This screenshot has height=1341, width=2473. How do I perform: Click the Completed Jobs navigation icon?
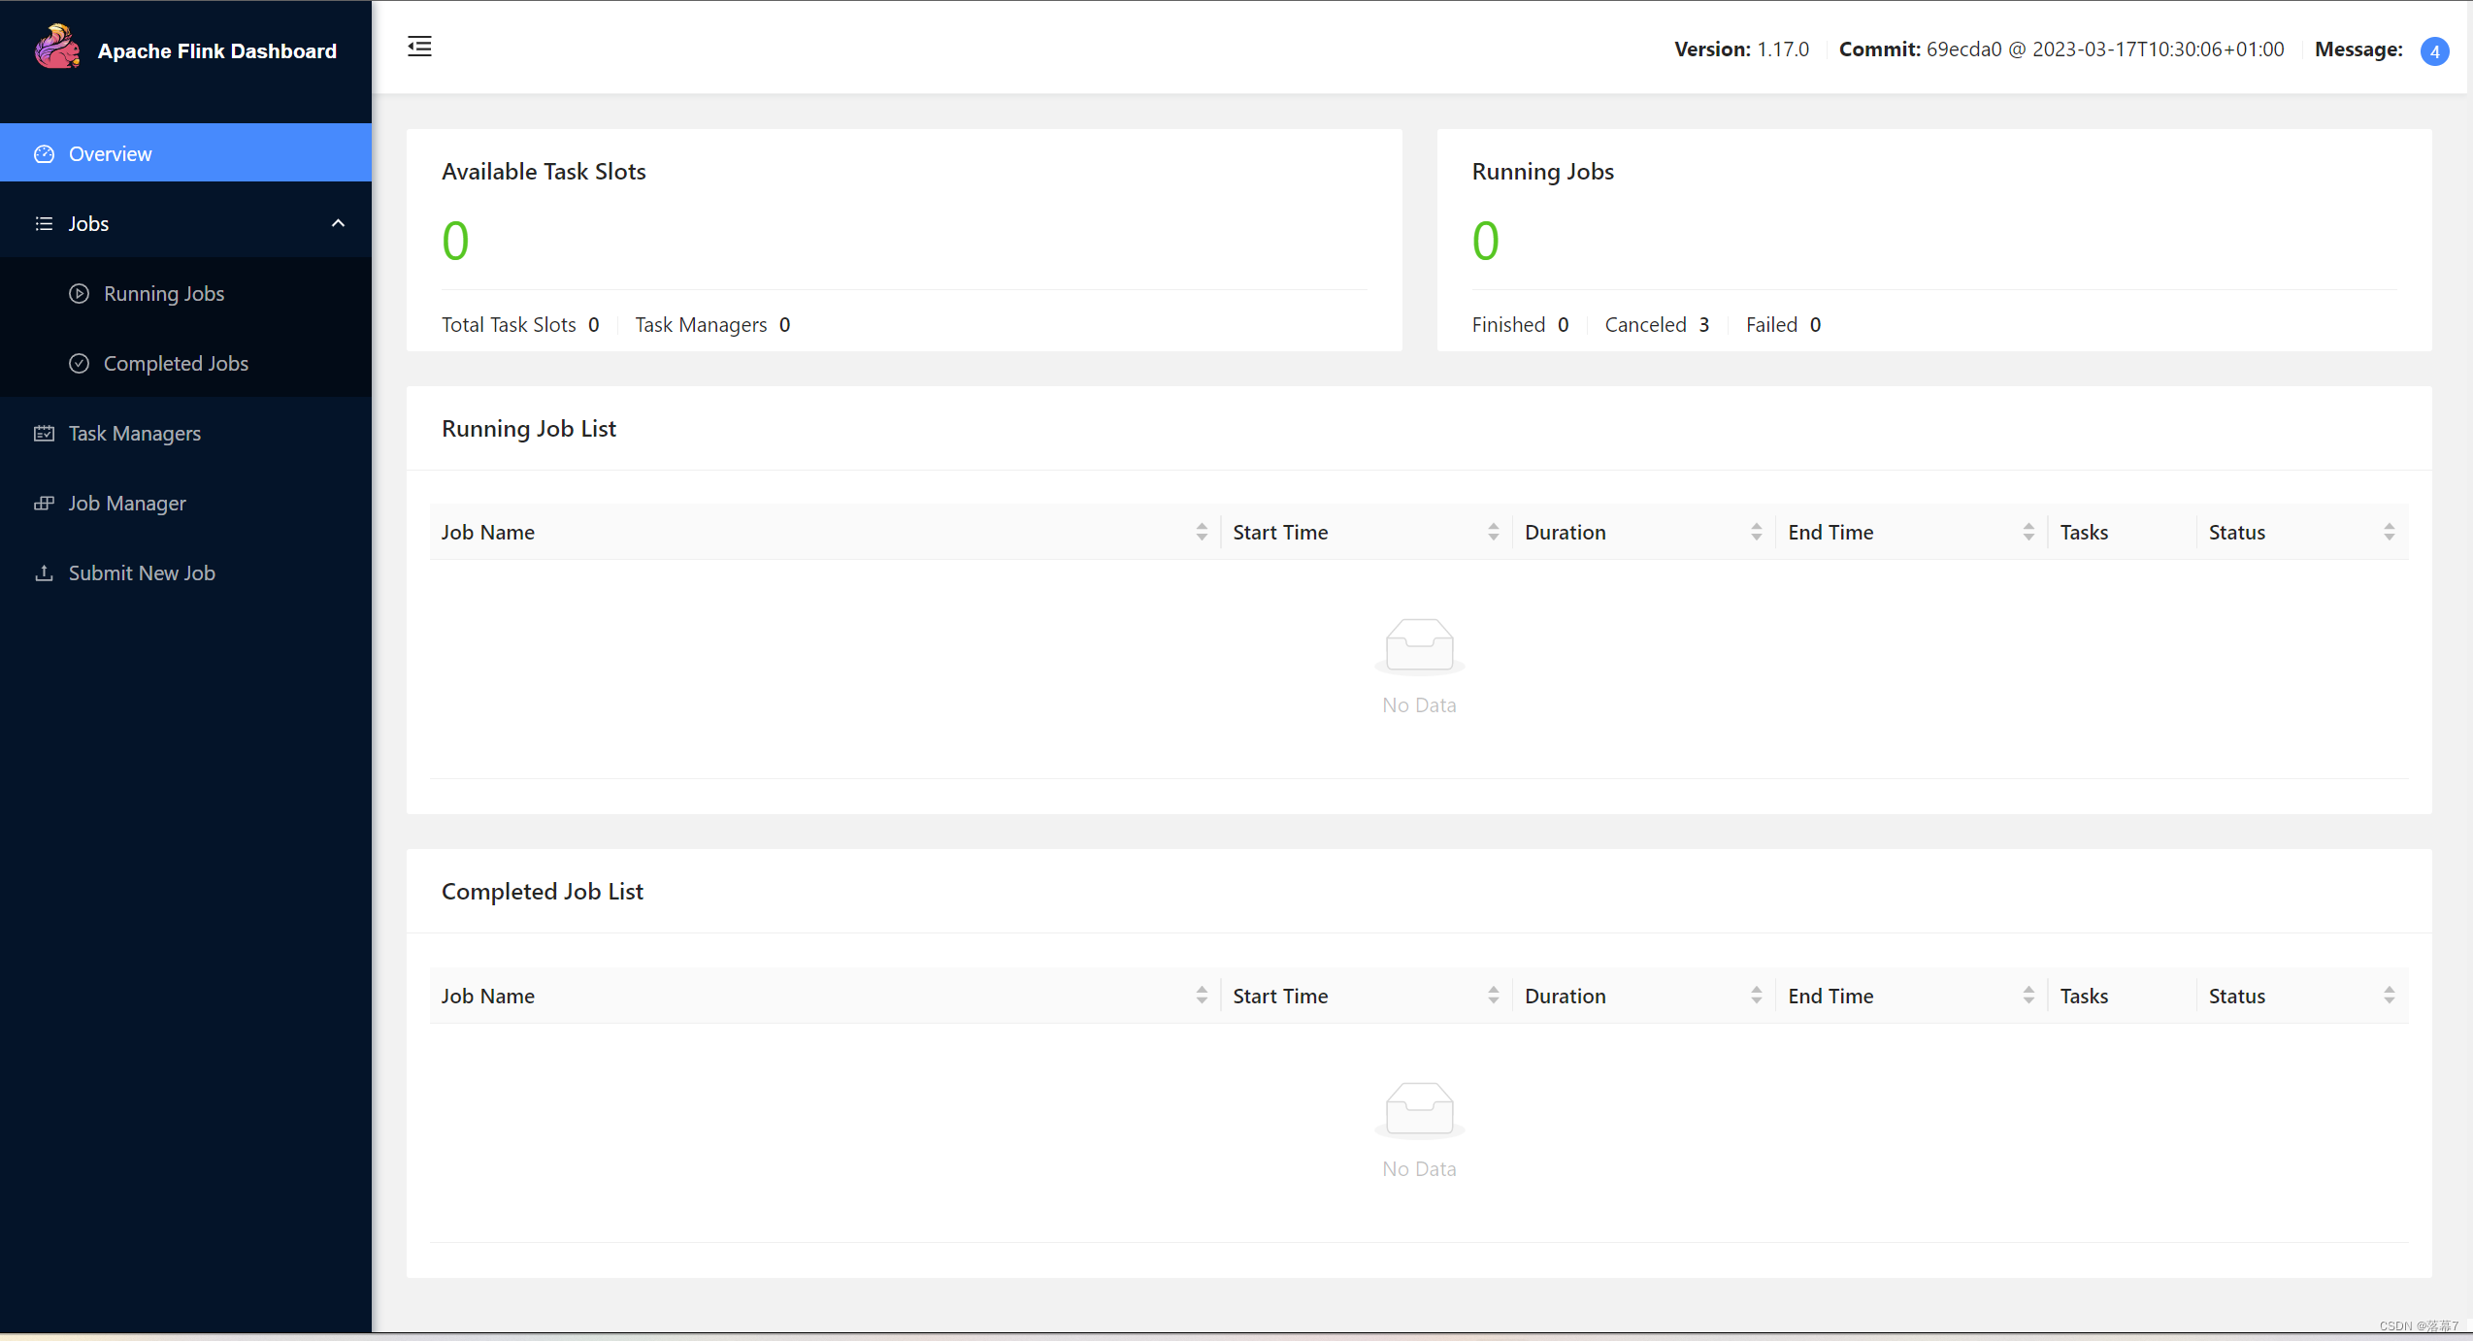tap(78, 362)
